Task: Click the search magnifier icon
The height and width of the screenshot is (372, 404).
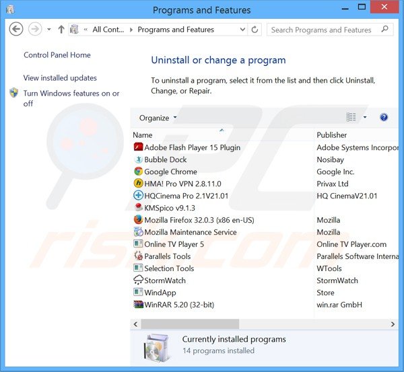Action: [x=384, y=29]
